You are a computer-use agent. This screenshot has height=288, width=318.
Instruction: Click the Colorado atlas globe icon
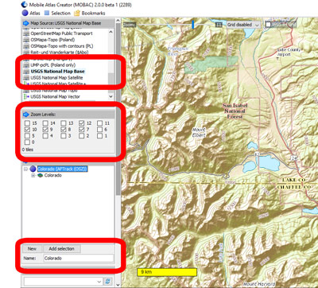(x=33, y=169)
